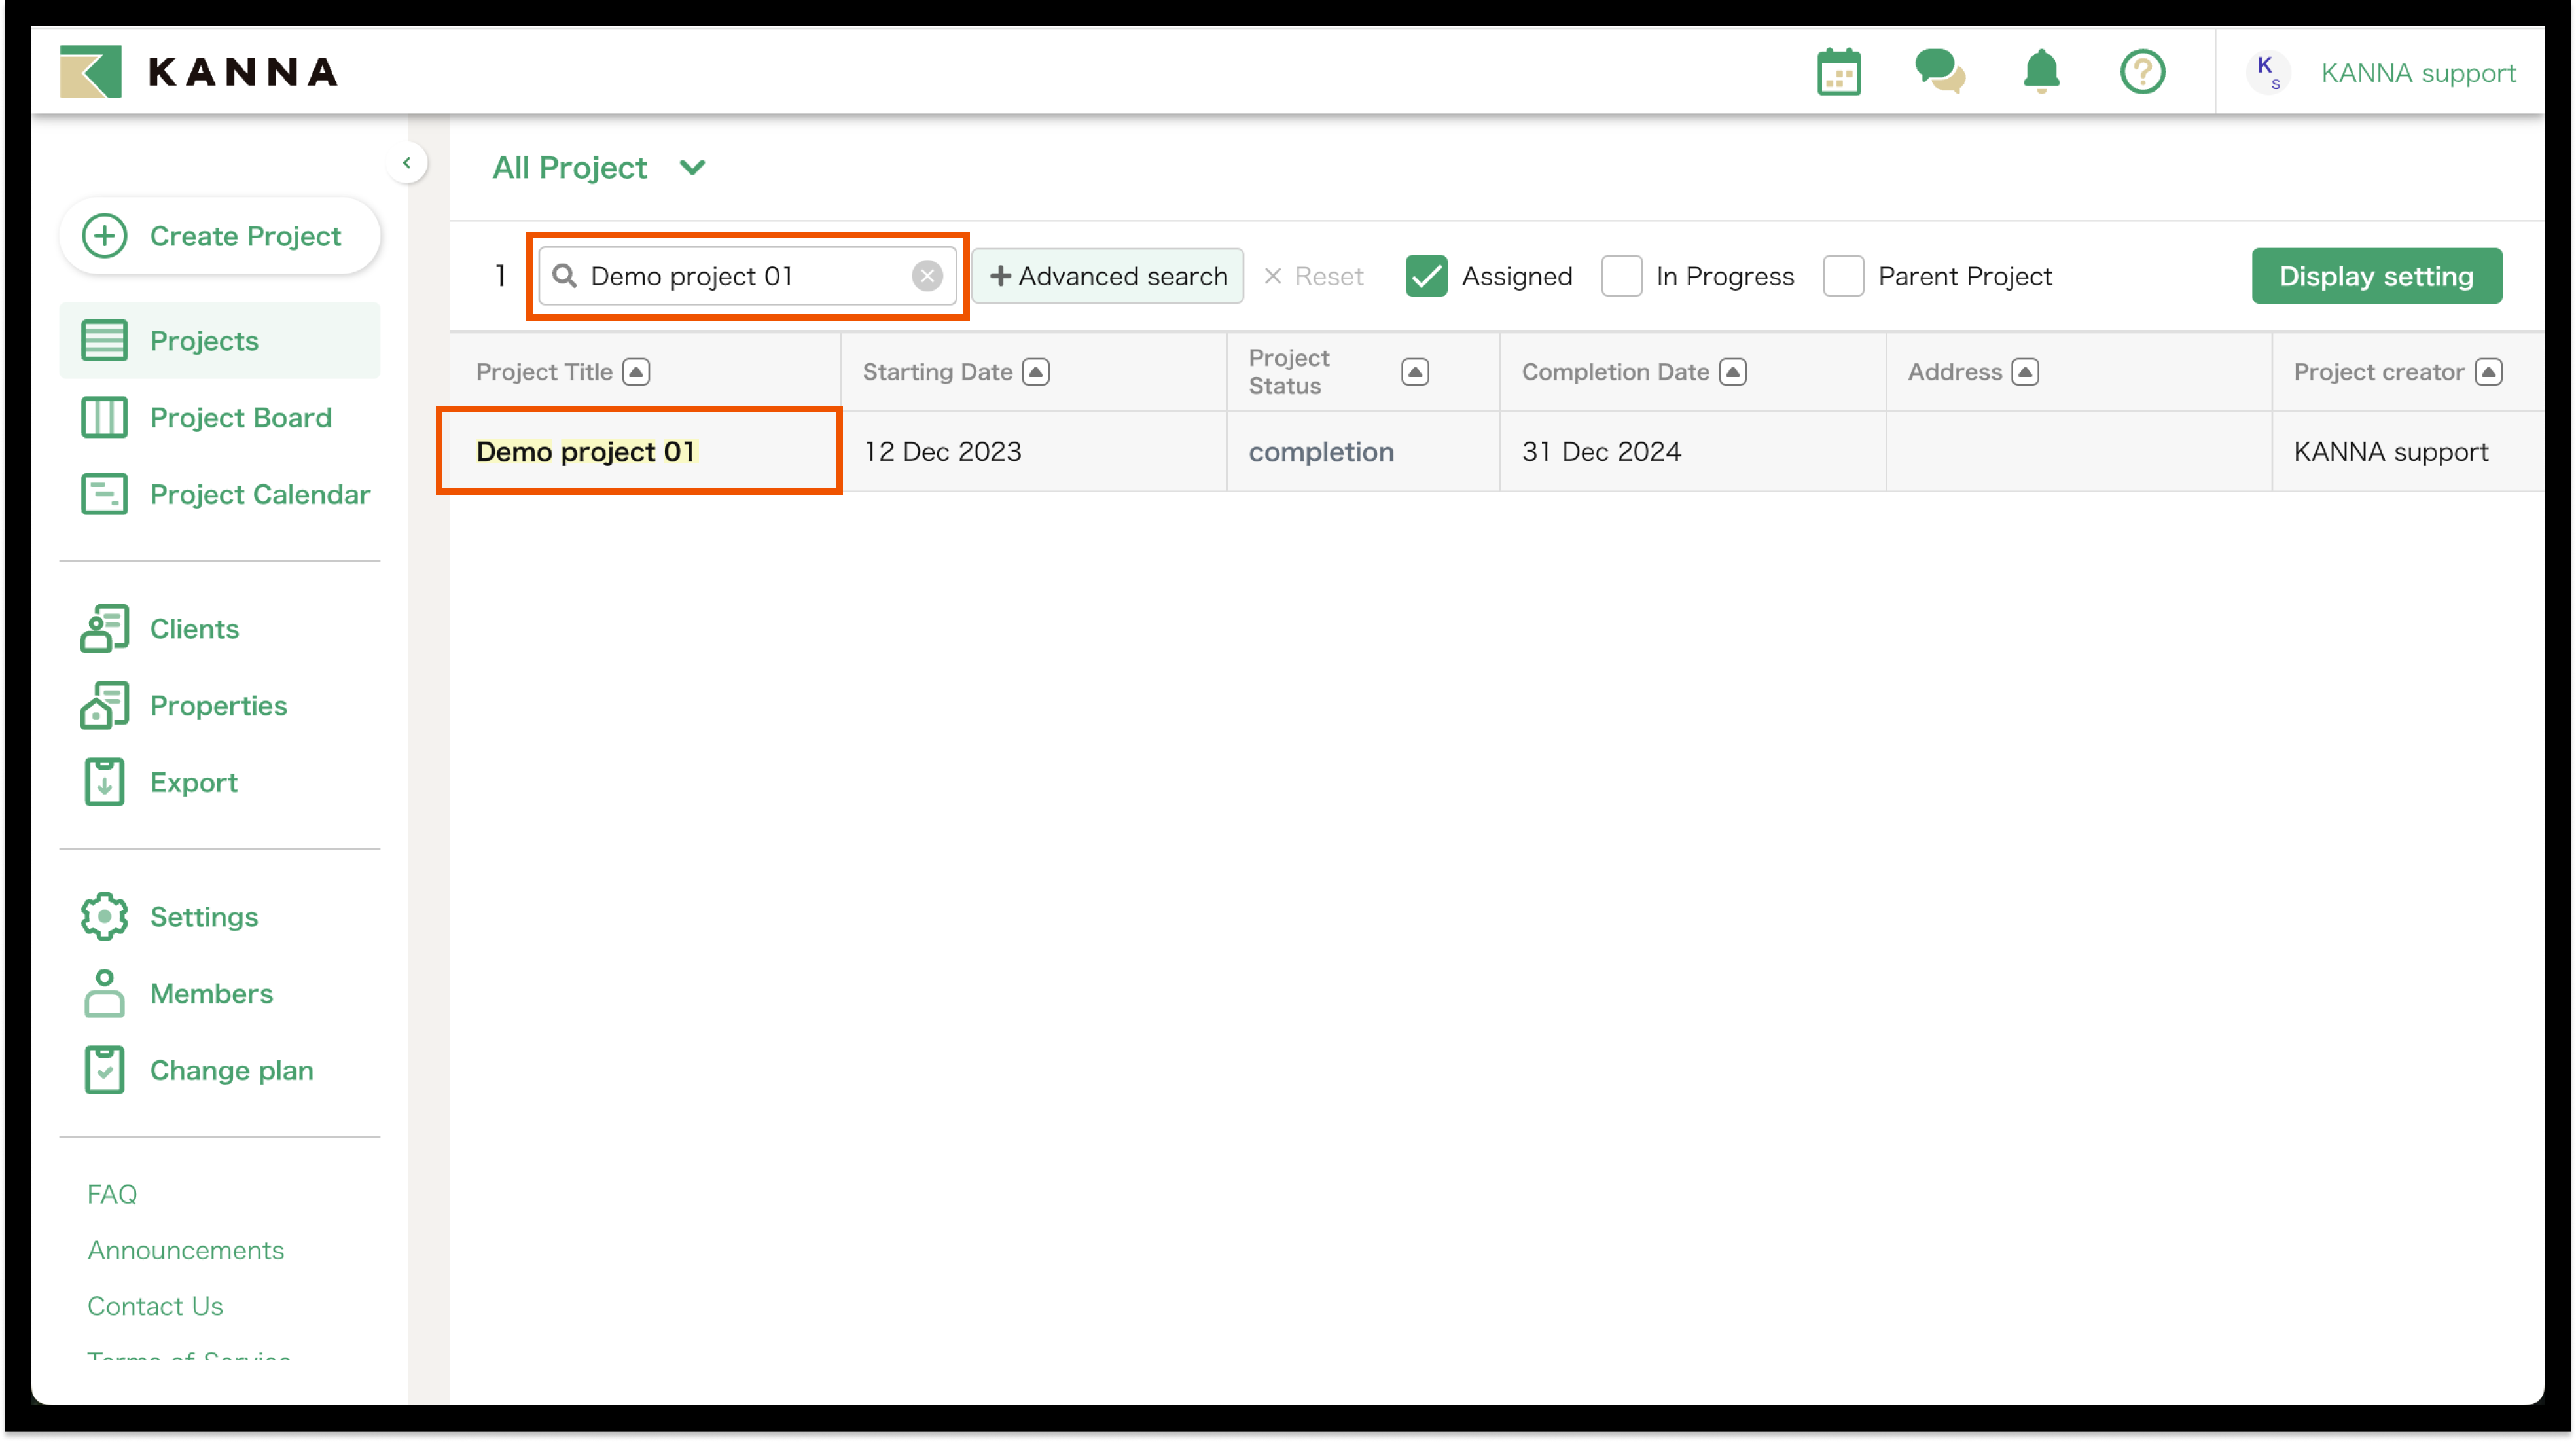This screenshot has width=2576, height=1442.
Task: Clear the search field with X icon
Action: coord(927,276)
